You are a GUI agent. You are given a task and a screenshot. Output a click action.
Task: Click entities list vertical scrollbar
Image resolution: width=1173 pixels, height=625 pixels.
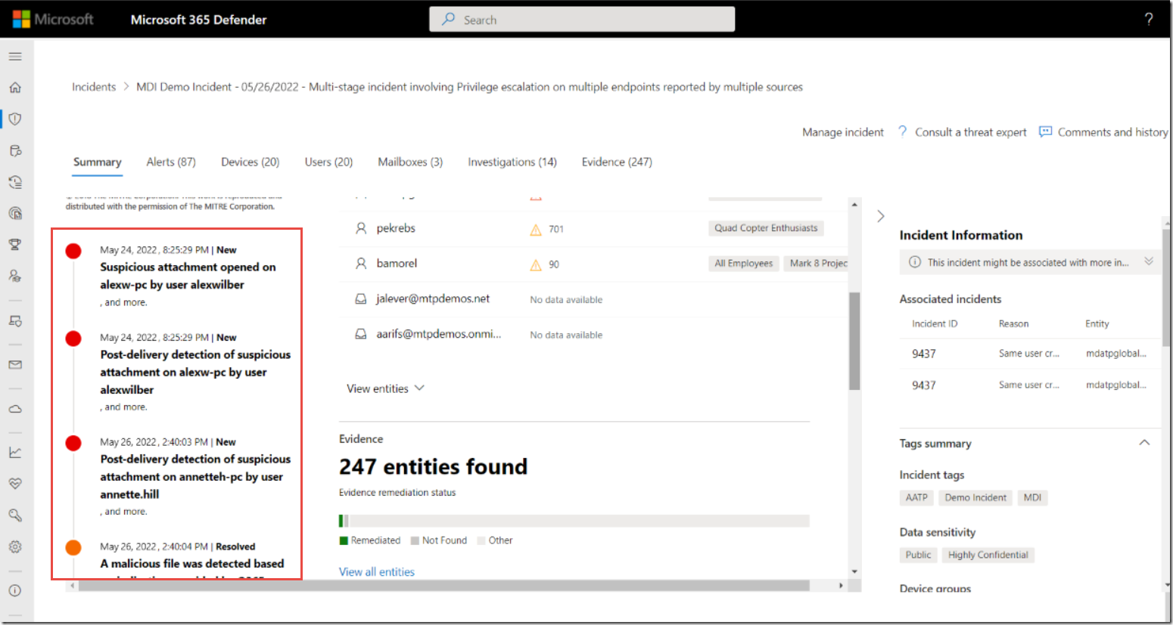click(854, 341)
